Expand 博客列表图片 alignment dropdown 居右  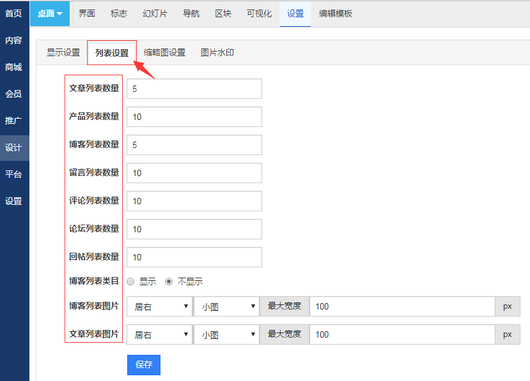pyautogui.click(x=160, y=306)
